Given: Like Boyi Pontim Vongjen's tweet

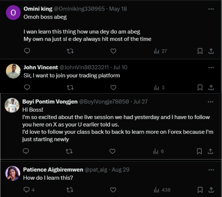Looking at the screenshot, I should coord(112,151).
